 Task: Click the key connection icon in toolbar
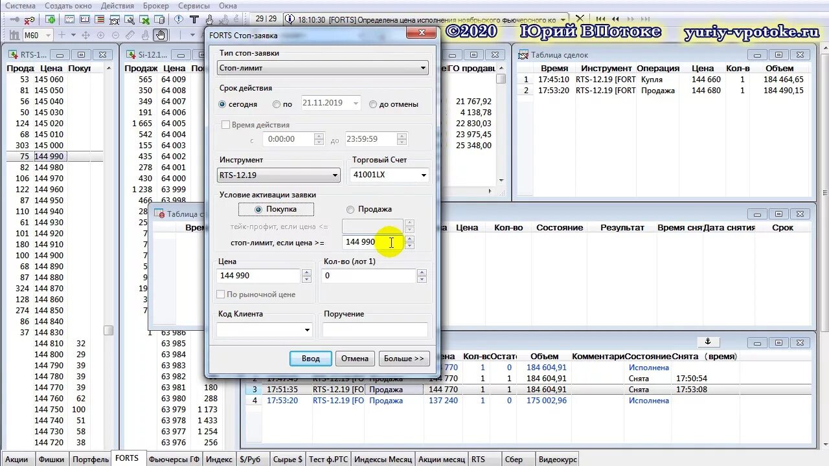(x=14, y=19)
